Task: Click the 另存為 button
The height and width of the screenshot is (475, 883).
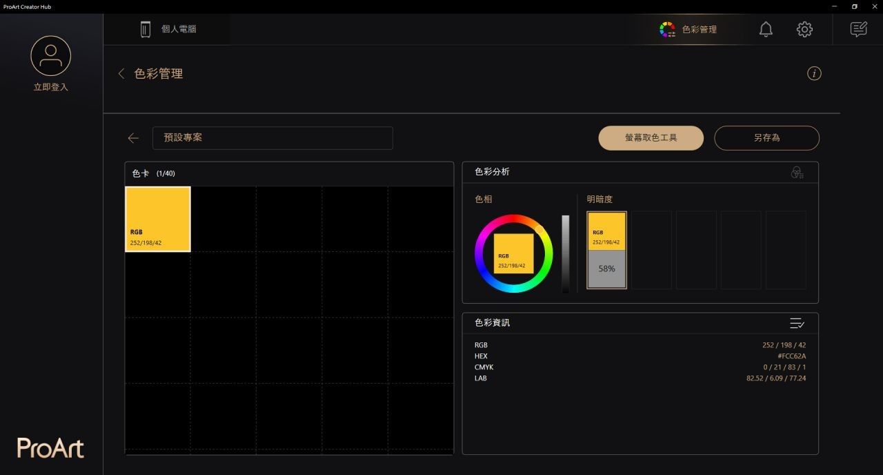Action: coord(766,138)
